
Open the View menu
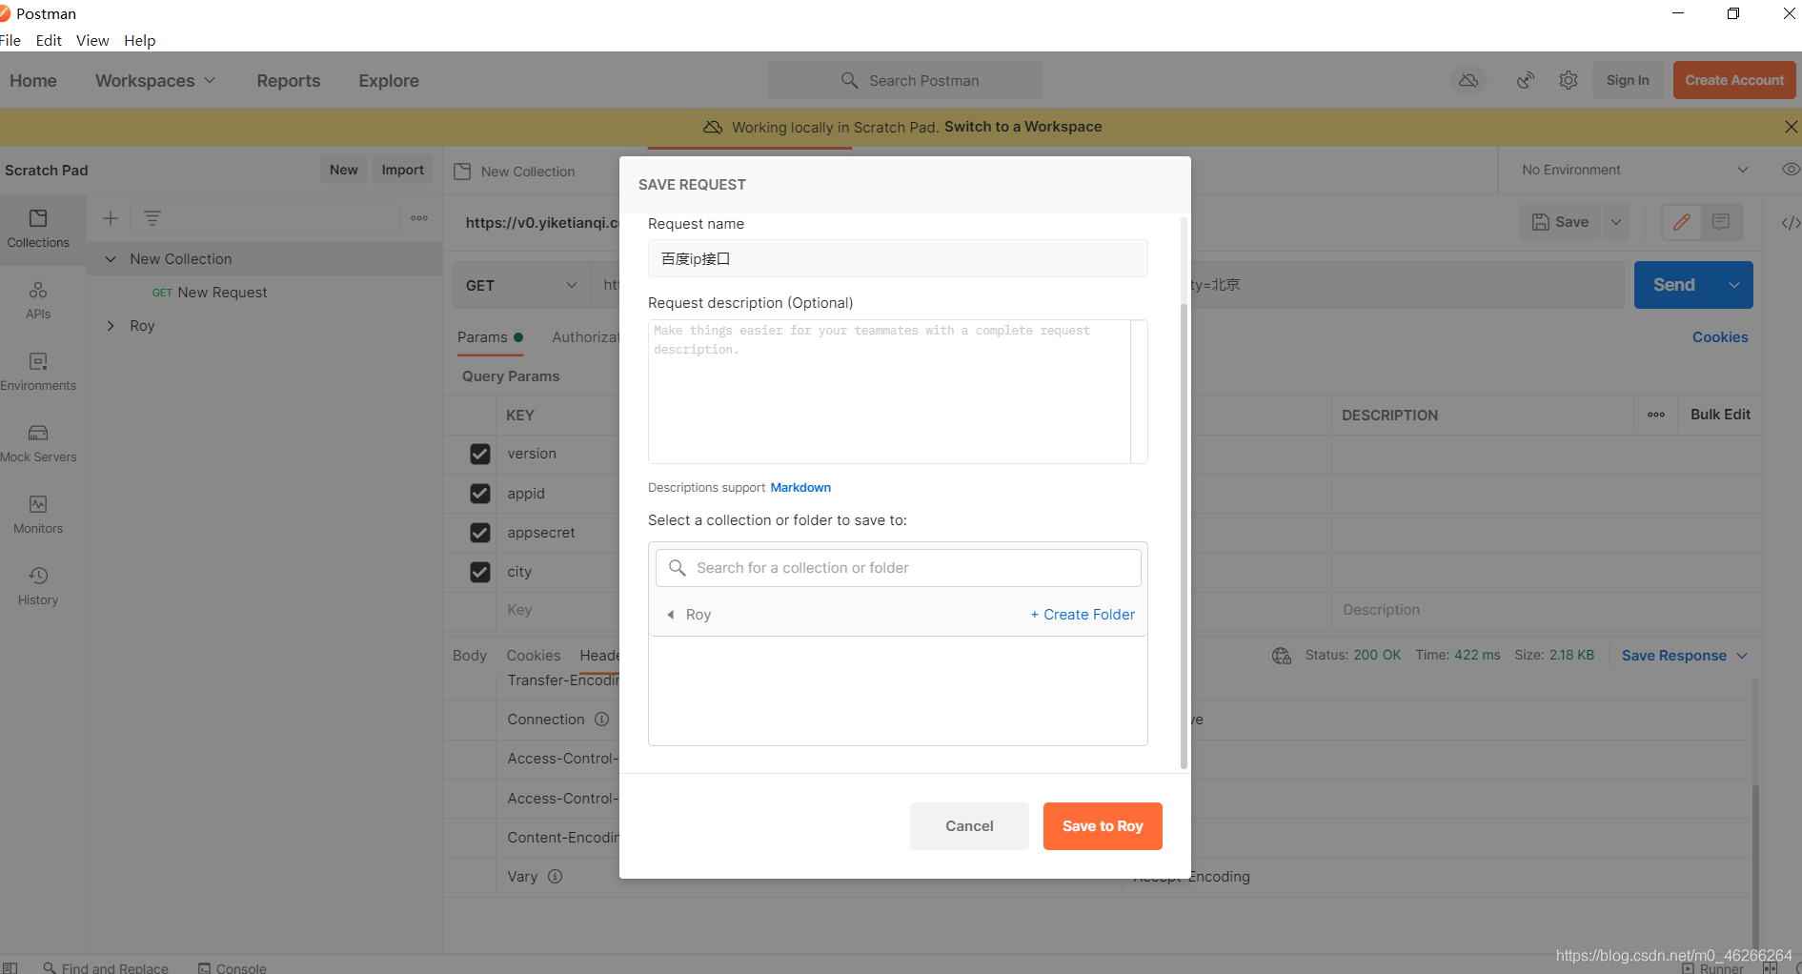92,40
